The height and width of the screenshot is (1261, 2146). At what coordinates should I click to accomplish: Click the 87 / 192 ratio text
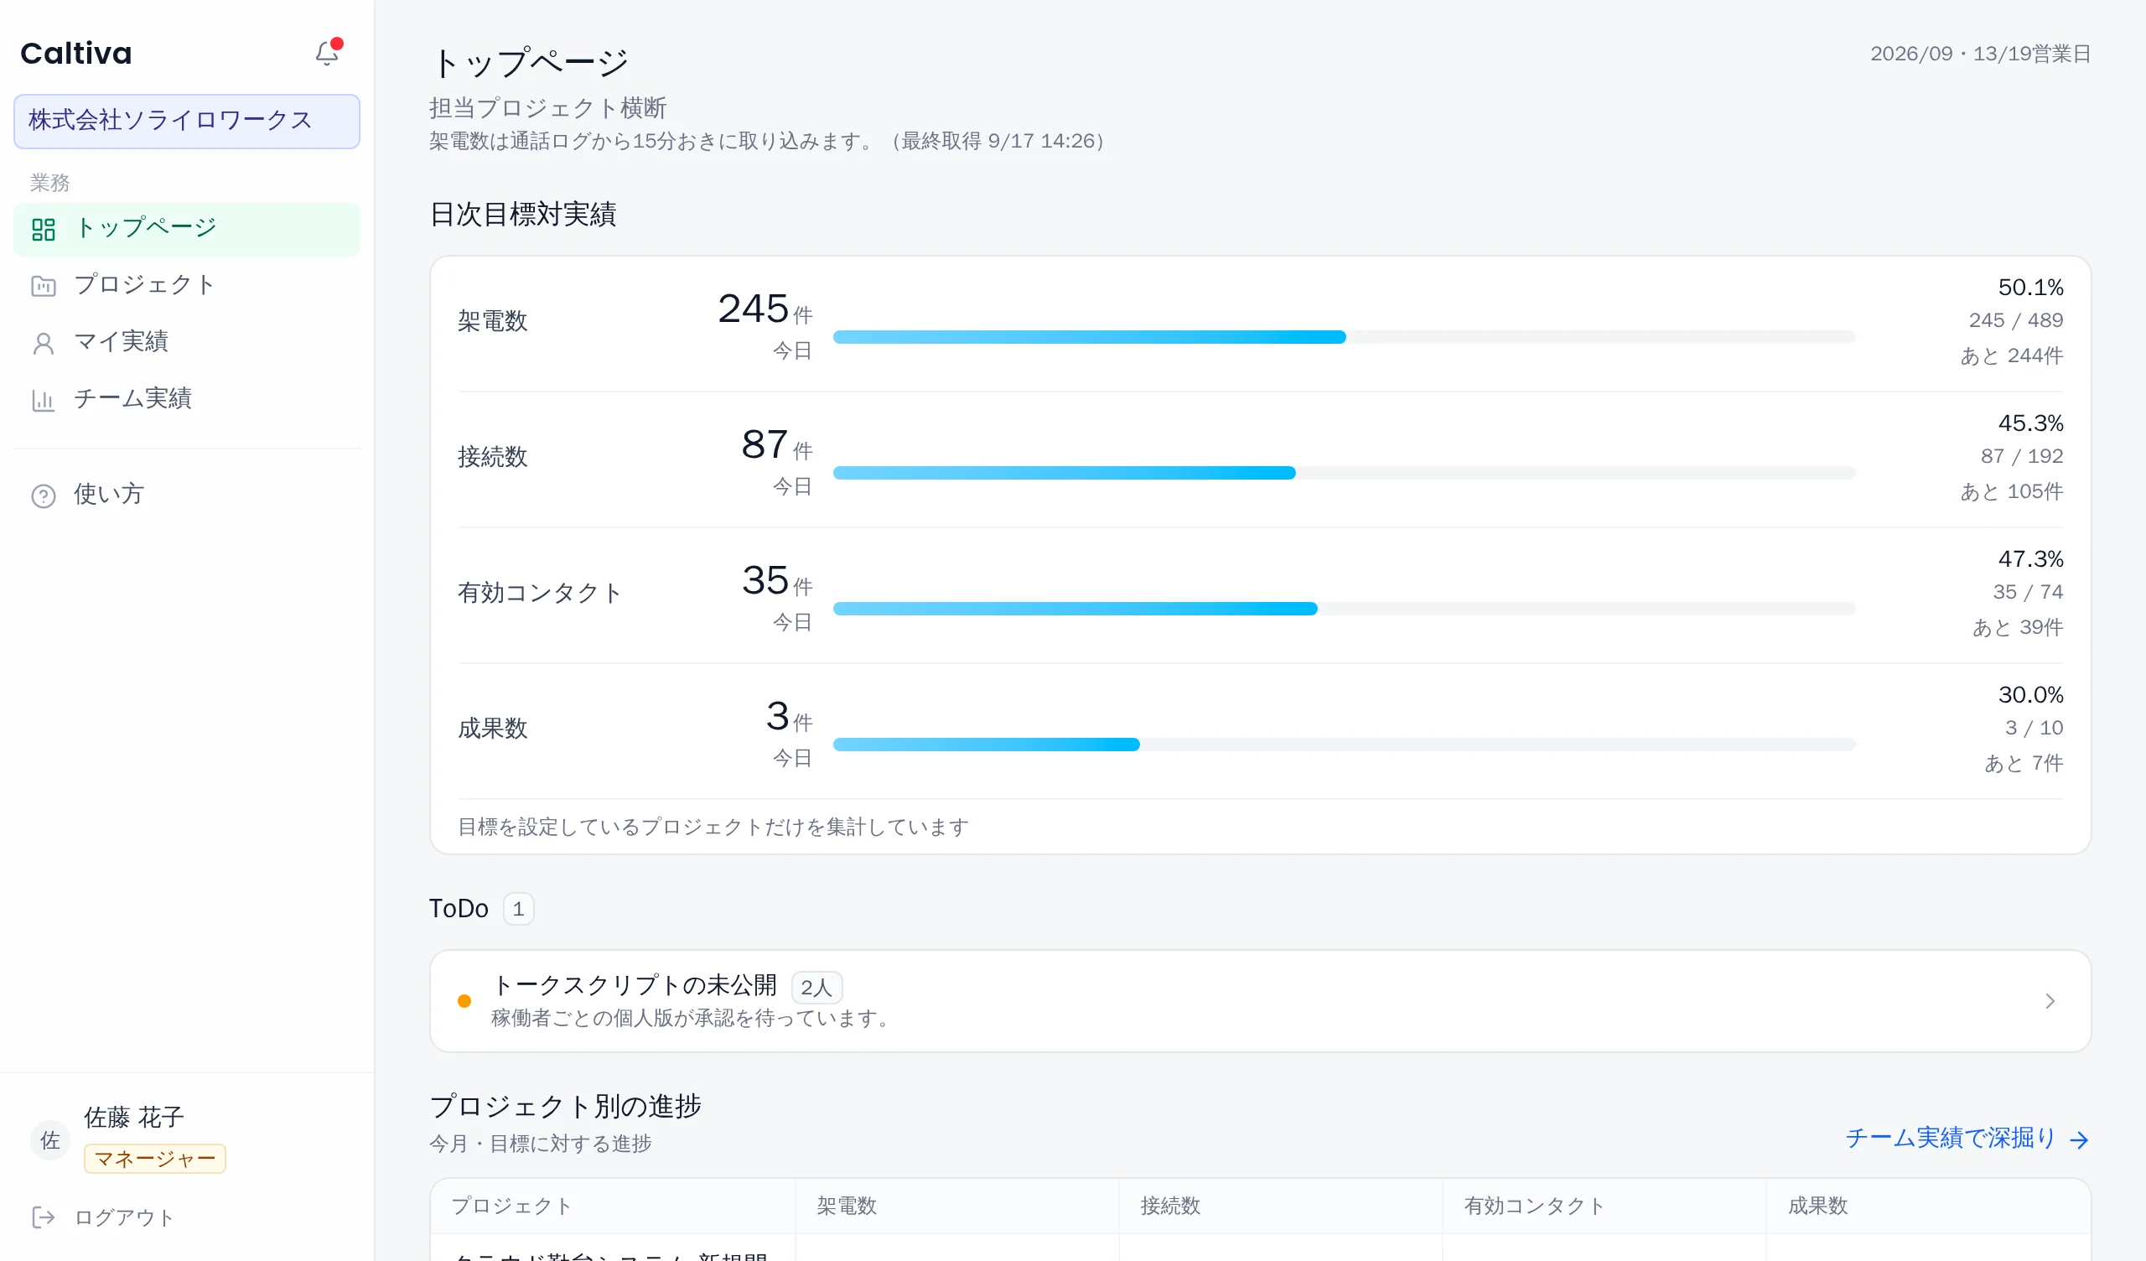click(x=2022, y=456)
